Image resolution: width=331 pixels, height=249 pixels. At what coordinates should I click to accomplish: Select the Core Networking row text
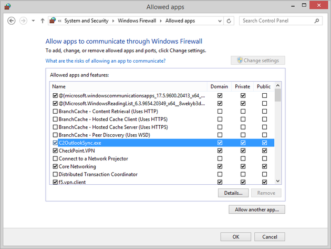77,166
